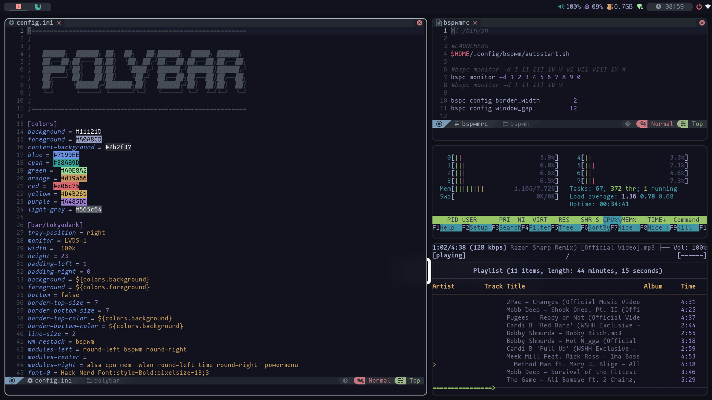Screen dimensions: 712x400
Task: Click the bspwm folder icon in statusbar
Action: 506,124
